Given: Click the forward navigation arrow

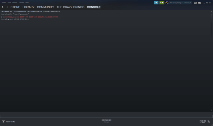Looking at the screenshot, I should [7, 7].
